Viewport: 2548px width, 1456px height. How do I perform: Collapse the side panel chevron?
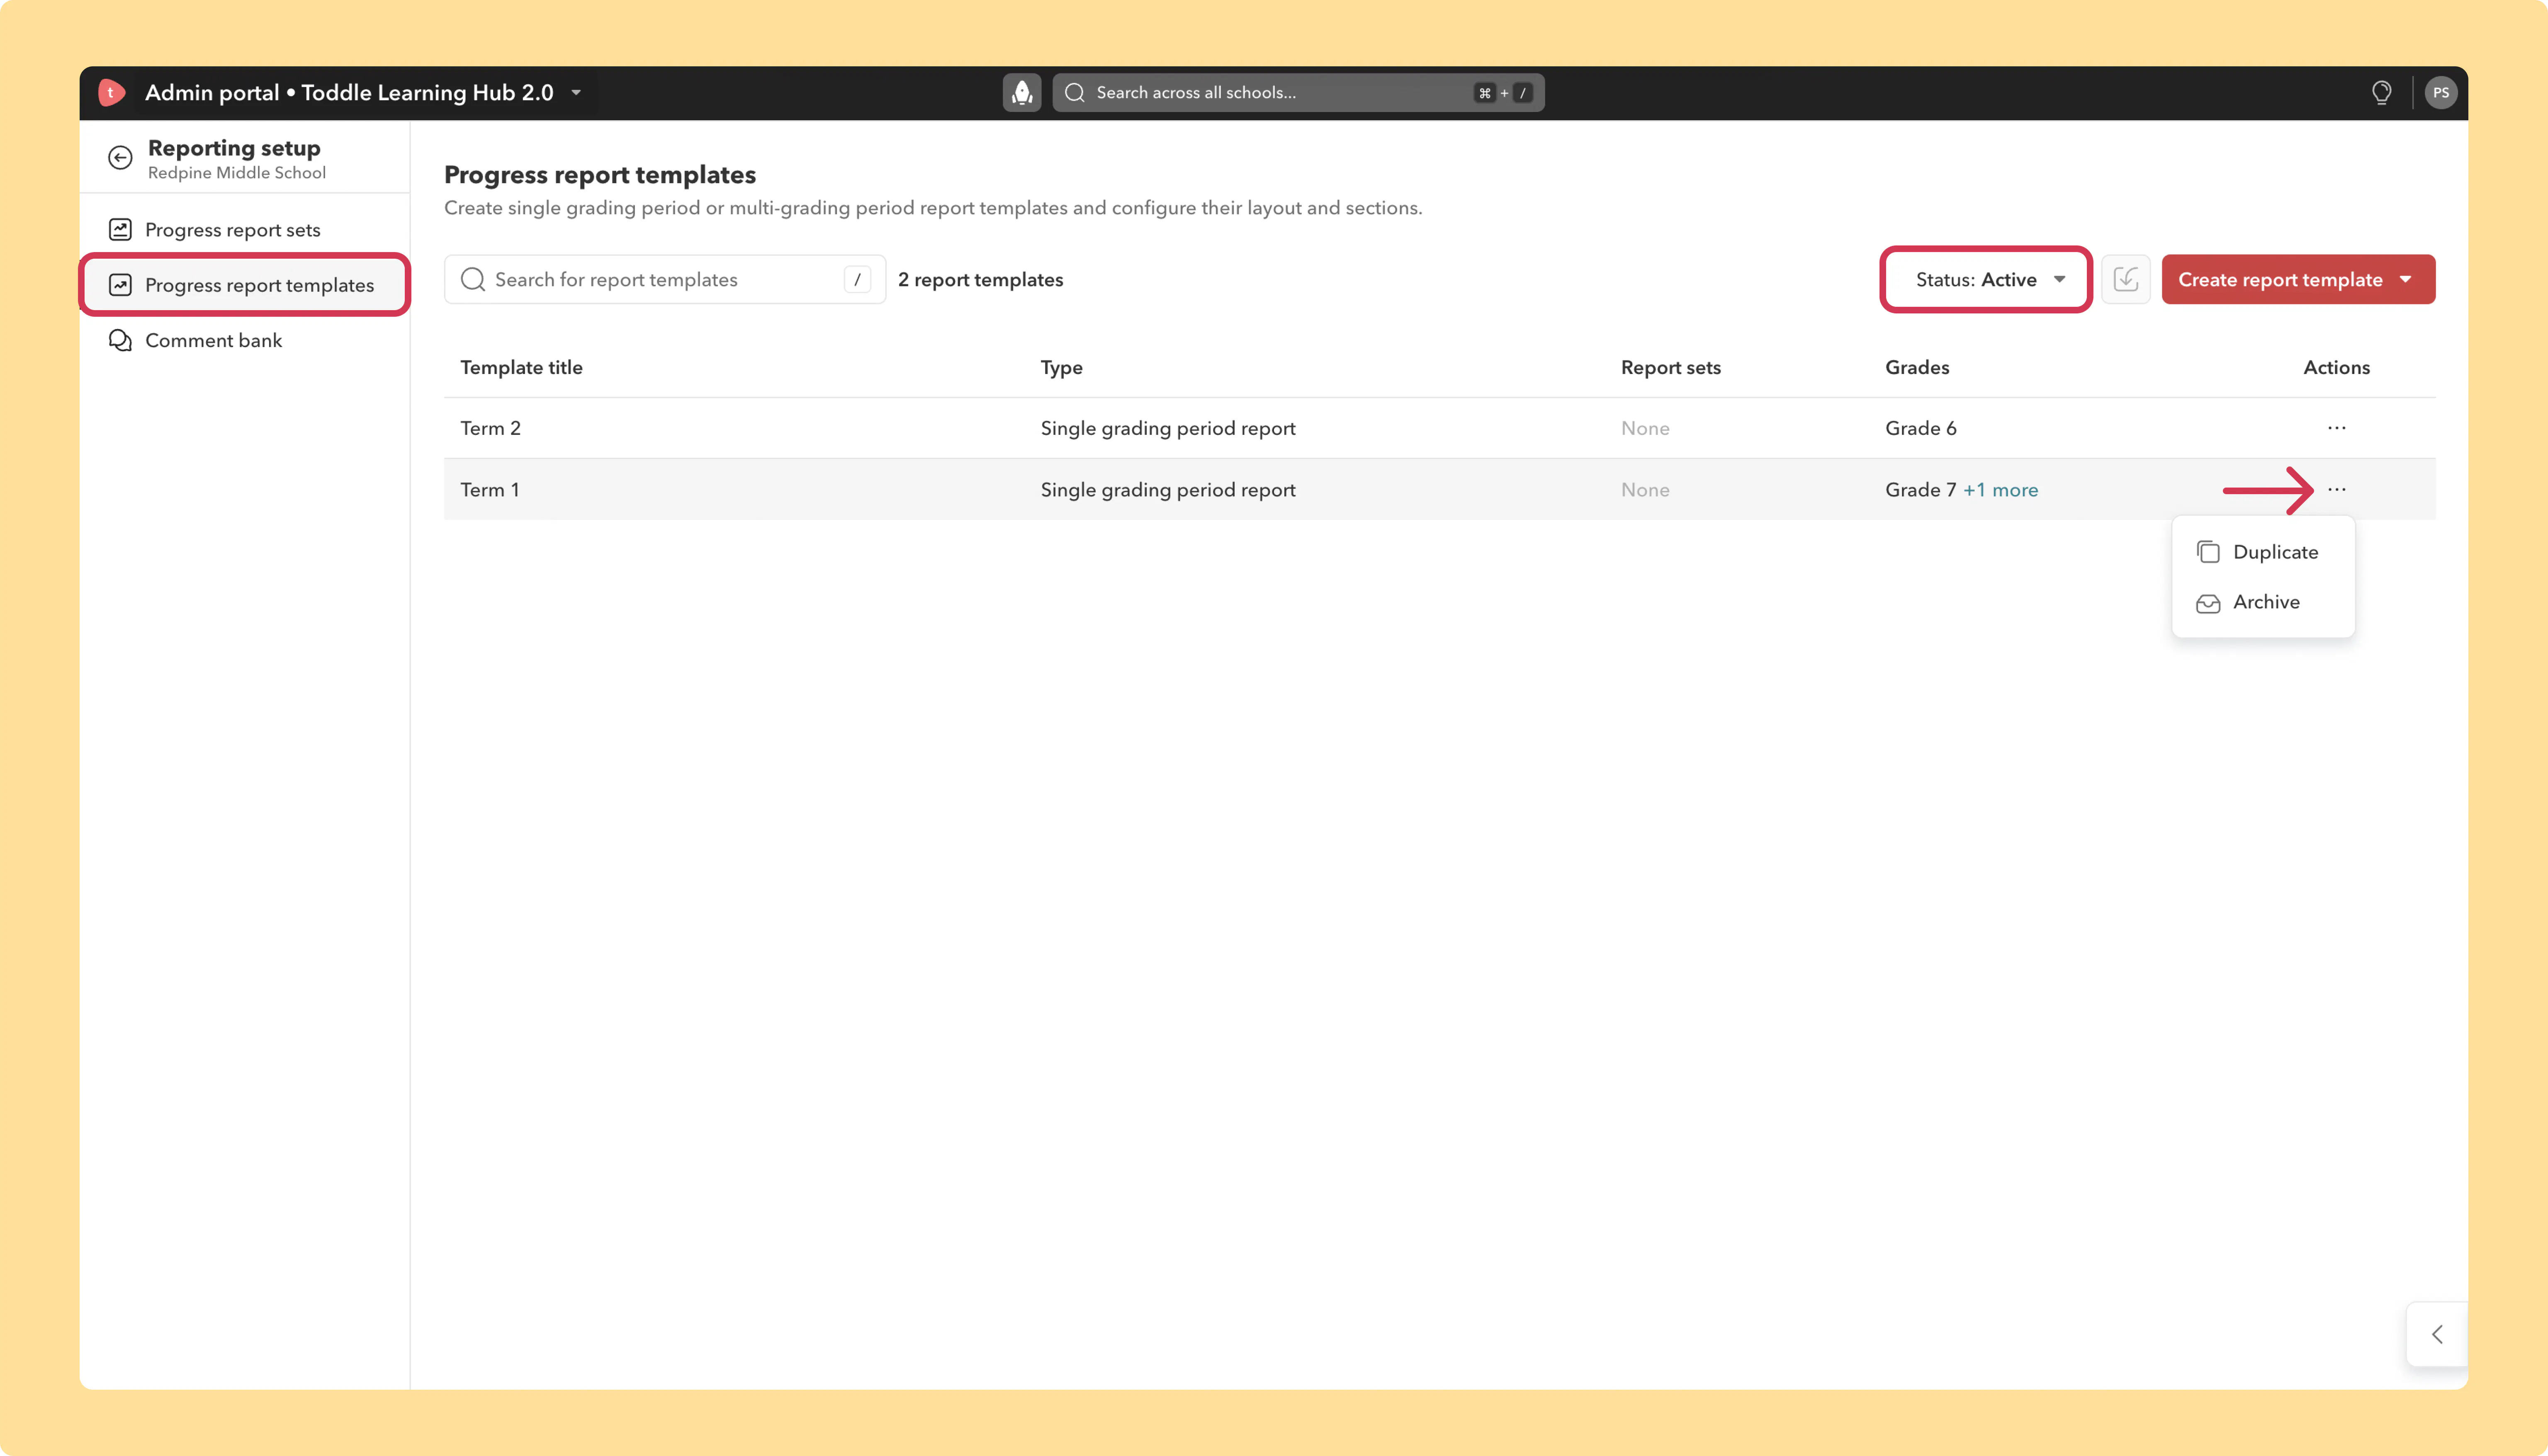(x=2437, y=1334)
